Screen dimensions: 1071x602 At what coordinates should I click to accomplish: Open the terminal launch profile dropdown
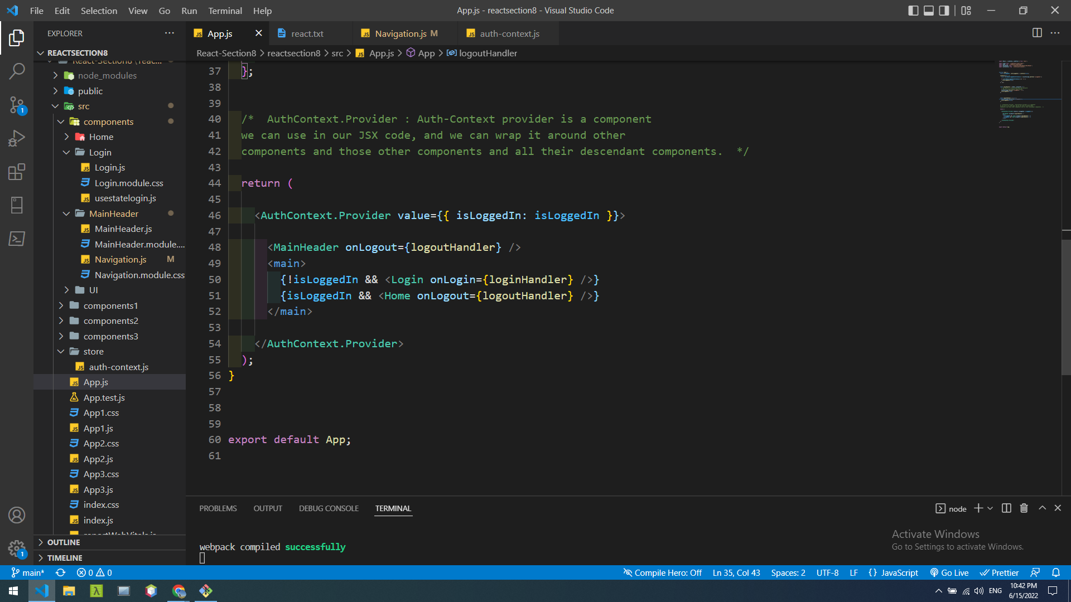(990, 508)
